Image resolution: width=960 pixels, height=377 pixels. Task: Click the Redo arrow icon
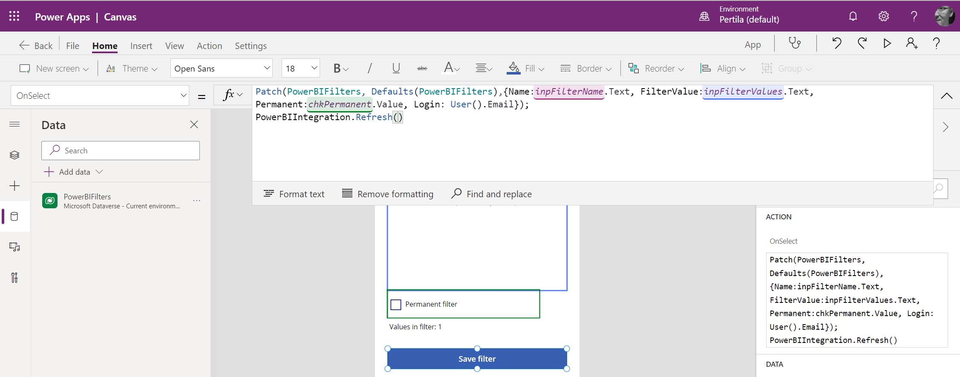(862, 43)
